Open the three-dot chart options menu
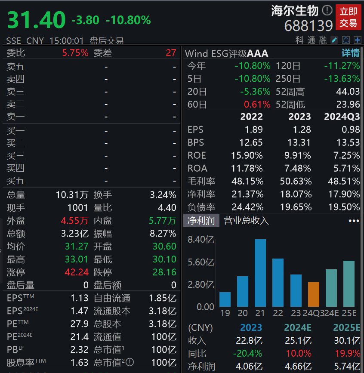This screenshot has width=364, height=373. [354, 221]
